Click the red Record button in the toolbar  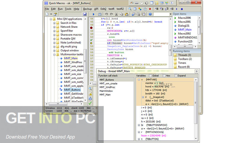[150, 9]
